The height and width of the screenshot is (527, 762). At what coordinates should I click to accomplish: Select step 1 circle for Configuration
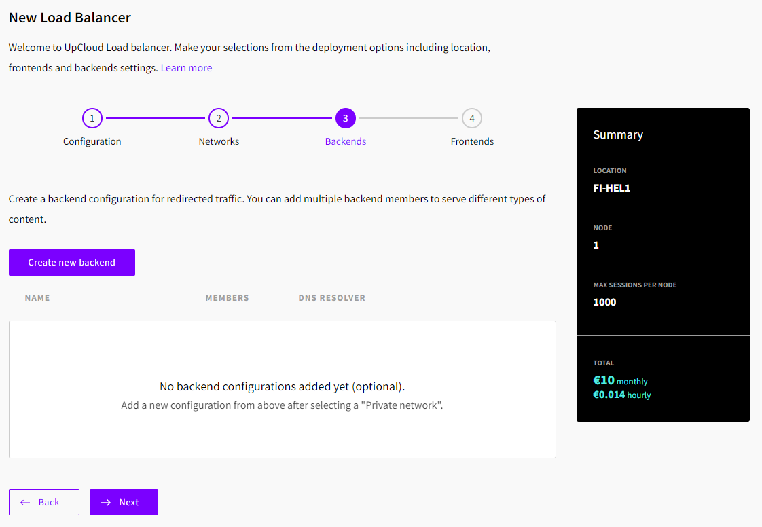92,118
